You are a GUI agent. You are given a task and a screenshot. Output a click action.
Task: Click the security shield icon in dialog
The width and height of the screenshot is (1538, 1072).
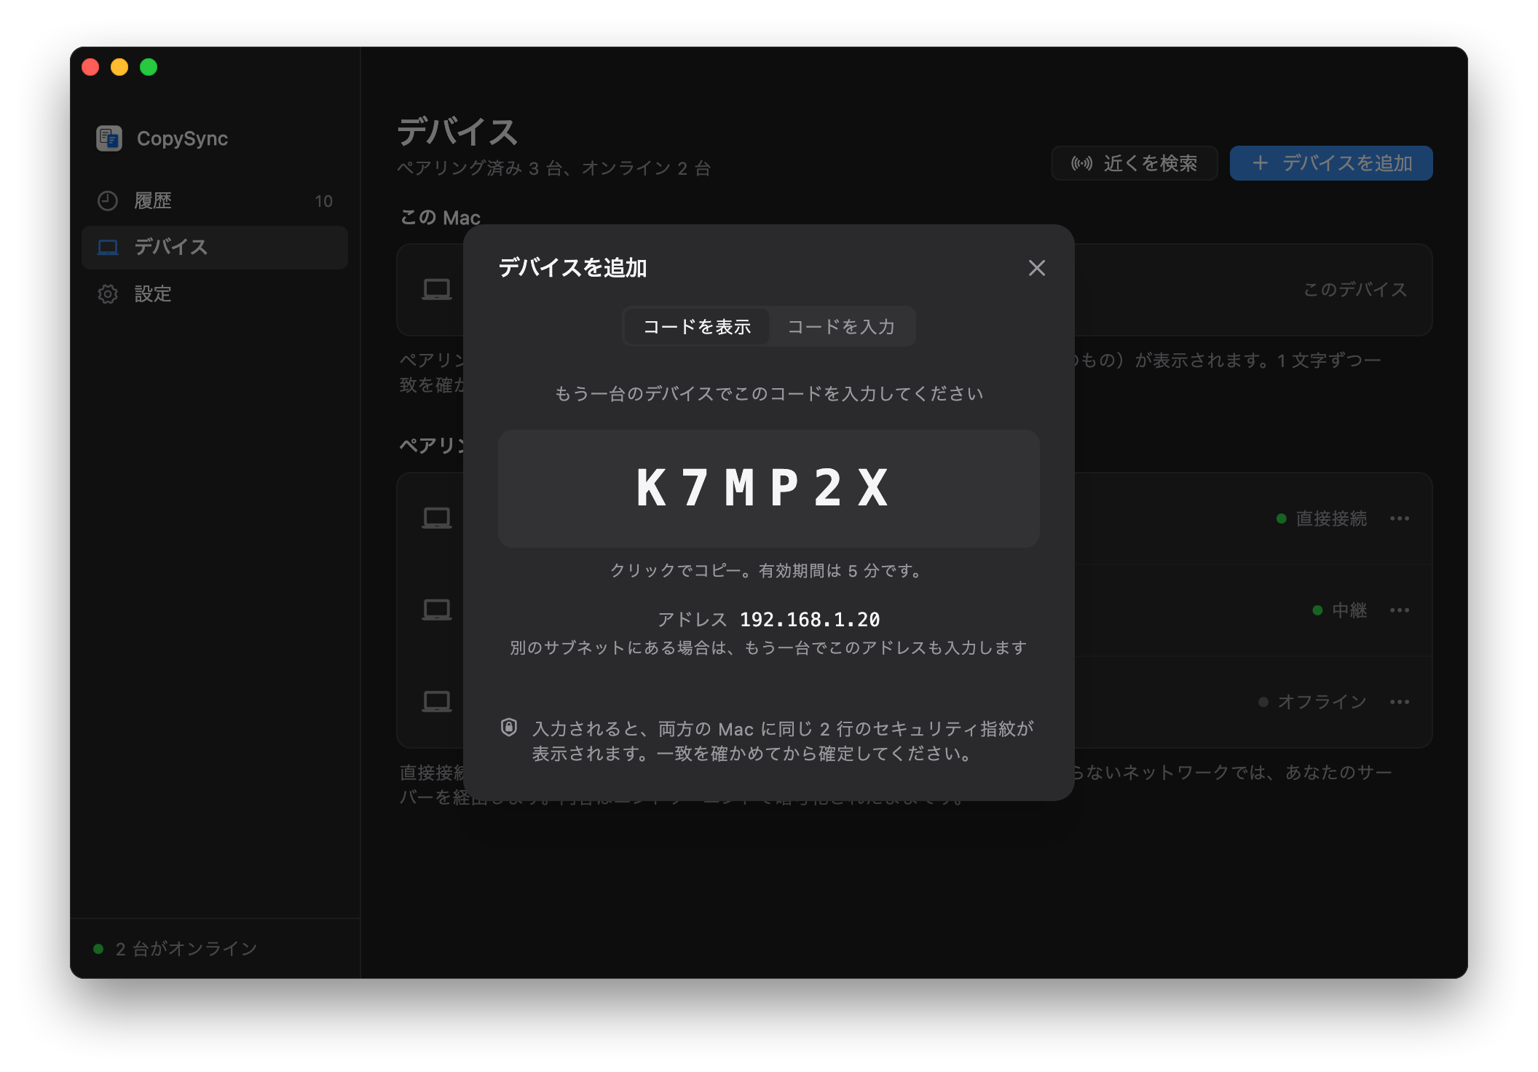[509, 727]
